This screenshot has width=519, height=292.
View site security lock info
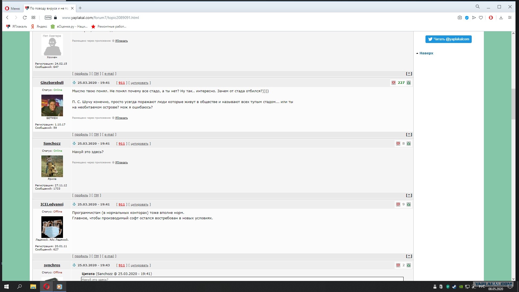pos(55,18)
